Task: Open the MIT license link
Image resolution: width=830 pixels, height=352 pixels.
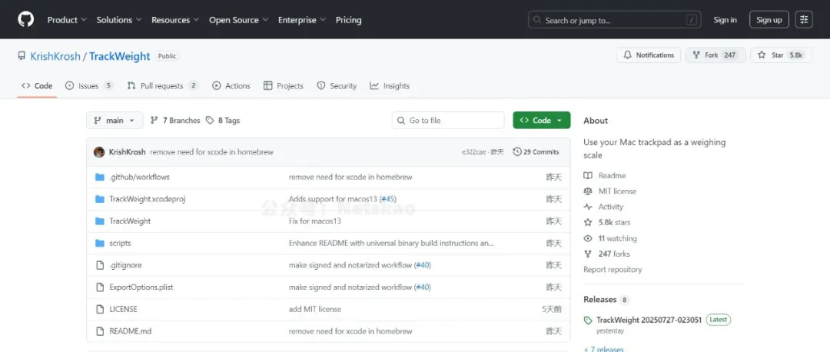Action: [617, 191]
